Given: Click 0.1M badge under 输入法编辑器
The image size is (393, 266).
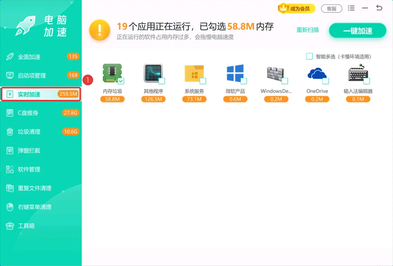Looking at the screenshot, I should coord(358,99).
